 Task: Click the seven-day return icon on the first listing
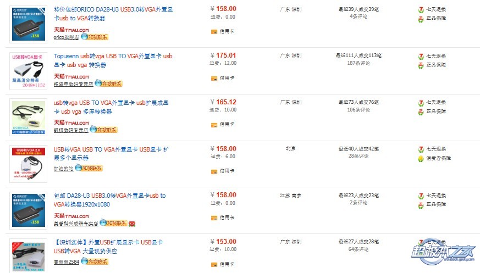421,10
